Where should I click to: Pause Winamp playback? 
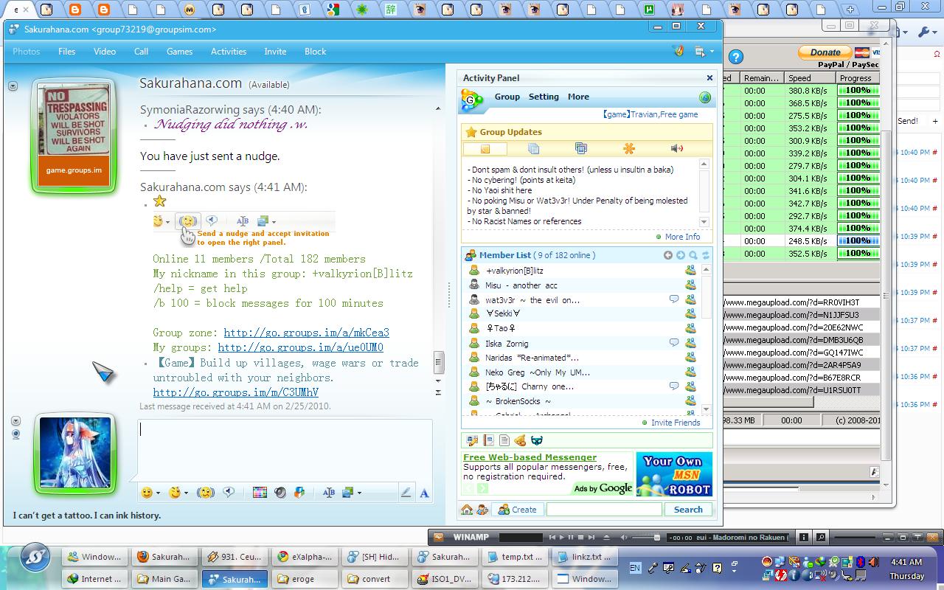(x=571, y=537)
